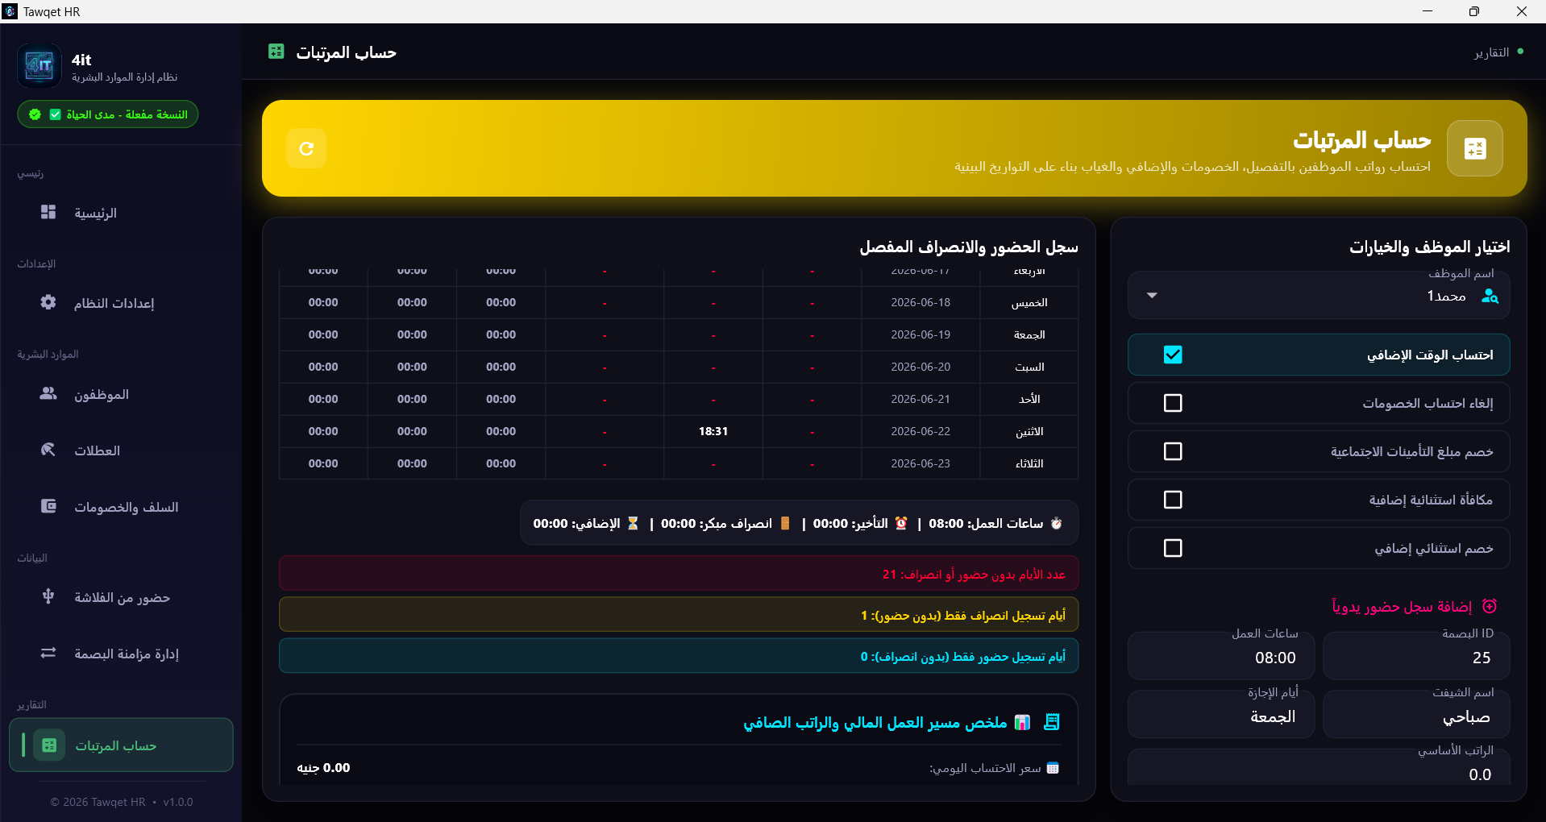Viewport: 1546px width, 822px height.
Task: Open حضور من الفلاشة page
Action: coord(121,597)
